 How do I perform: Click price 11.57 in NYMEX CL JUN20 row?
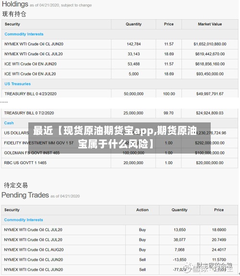(169, 44)
